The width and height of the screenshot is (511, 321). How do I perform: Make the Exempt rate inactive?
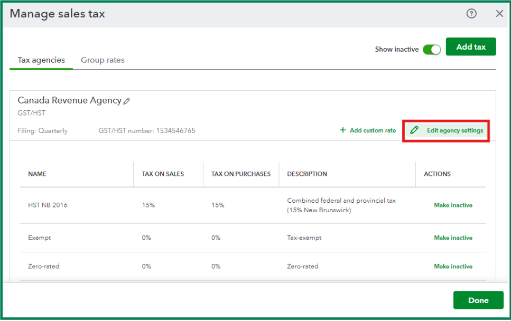(453, 238)
